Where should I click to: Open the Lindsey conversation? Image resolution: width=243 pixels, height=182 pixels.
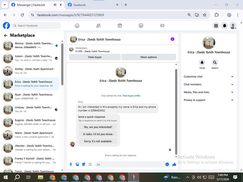point(30,109)
